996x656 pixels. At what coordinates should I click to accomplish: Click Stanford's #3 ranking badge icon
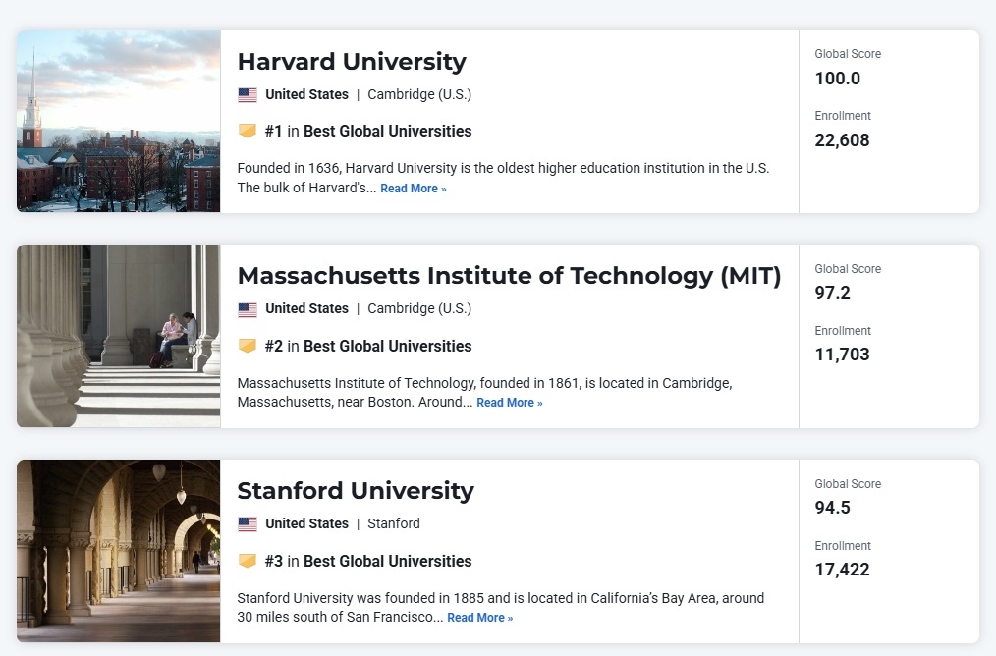coord(248,561)
